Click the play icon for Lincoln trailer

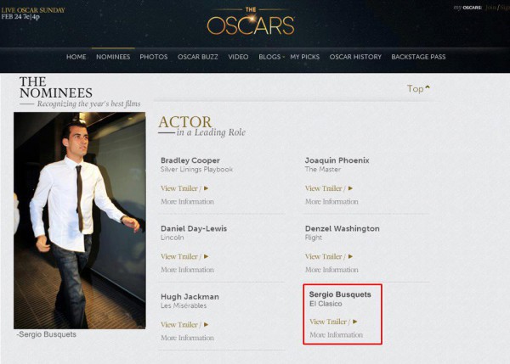(x=206, y=256)
